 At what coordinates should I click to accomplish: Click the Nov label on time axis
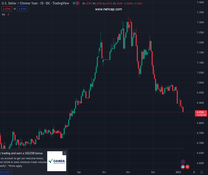[128, 172]
